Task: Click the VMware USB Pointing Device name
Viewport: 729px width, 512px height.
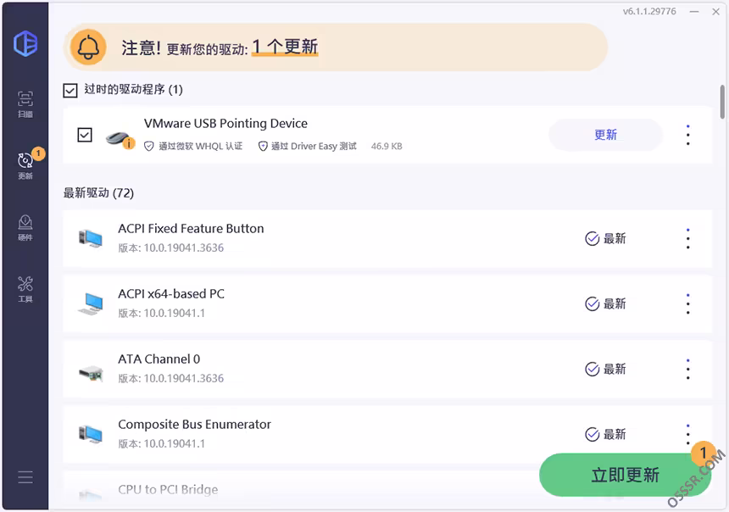Action: click(225, 123)
